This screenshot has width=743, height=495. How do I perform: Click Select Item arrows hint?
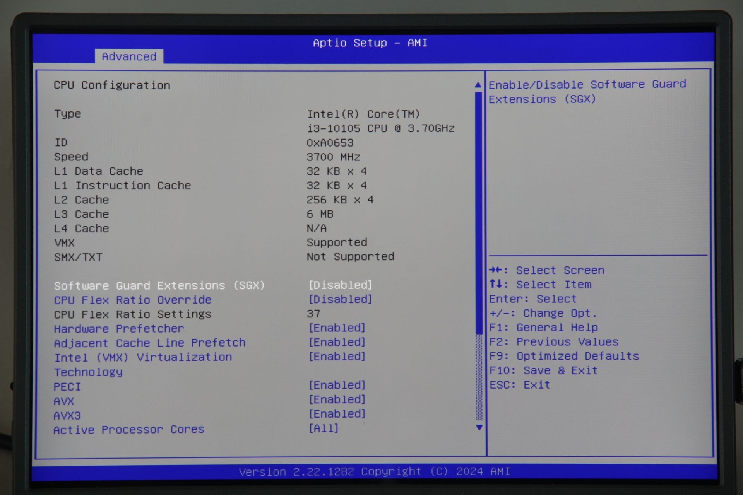click(x=540, y=285)
